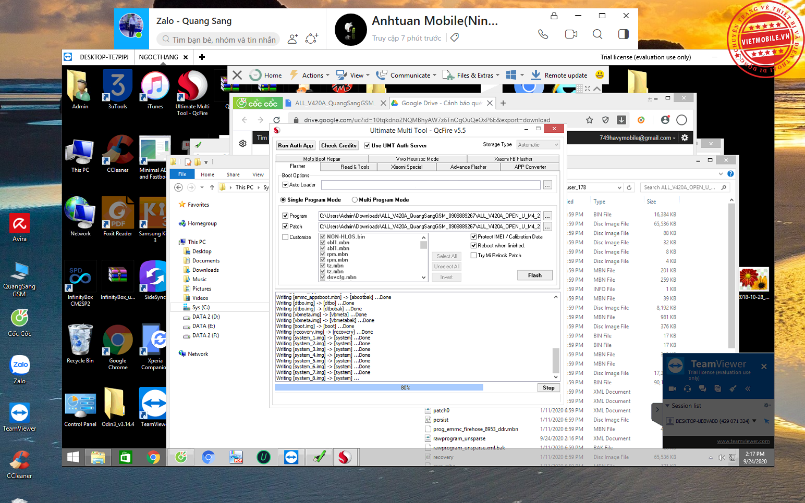Open Coc Coc user profile icon

665,120
